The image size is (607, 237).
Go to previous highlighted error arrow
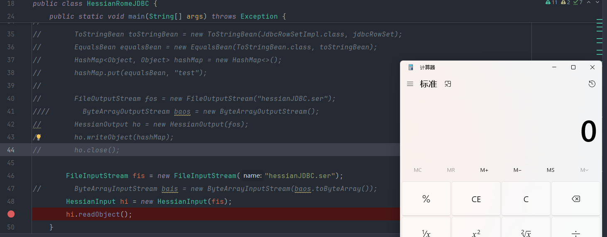(589, 2)
